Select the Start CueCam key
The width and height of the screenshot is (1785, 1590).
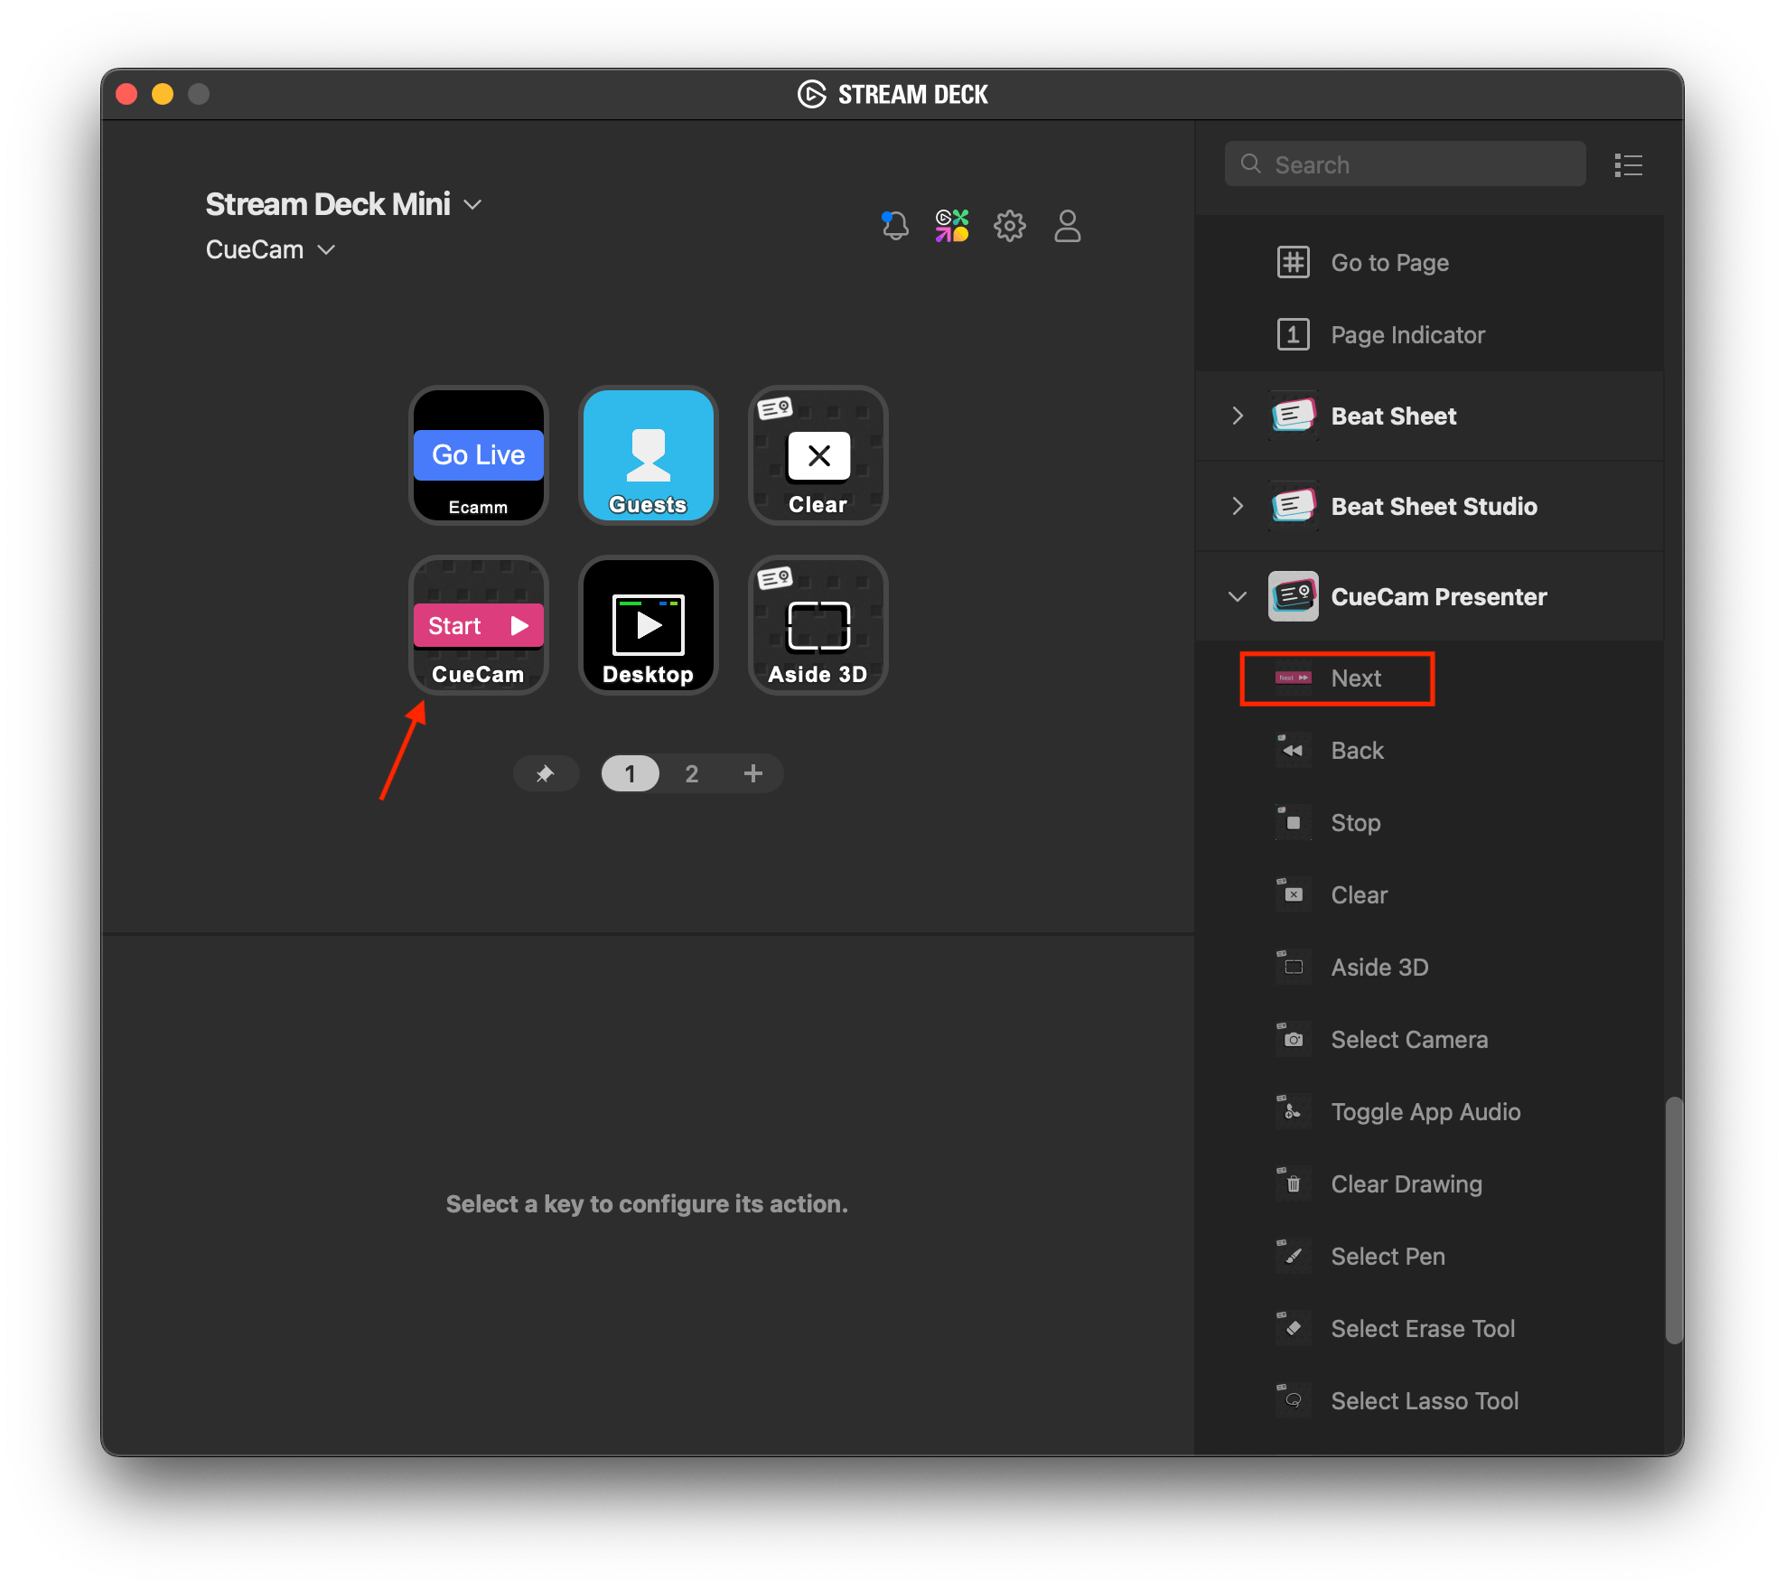click(478, 625)
